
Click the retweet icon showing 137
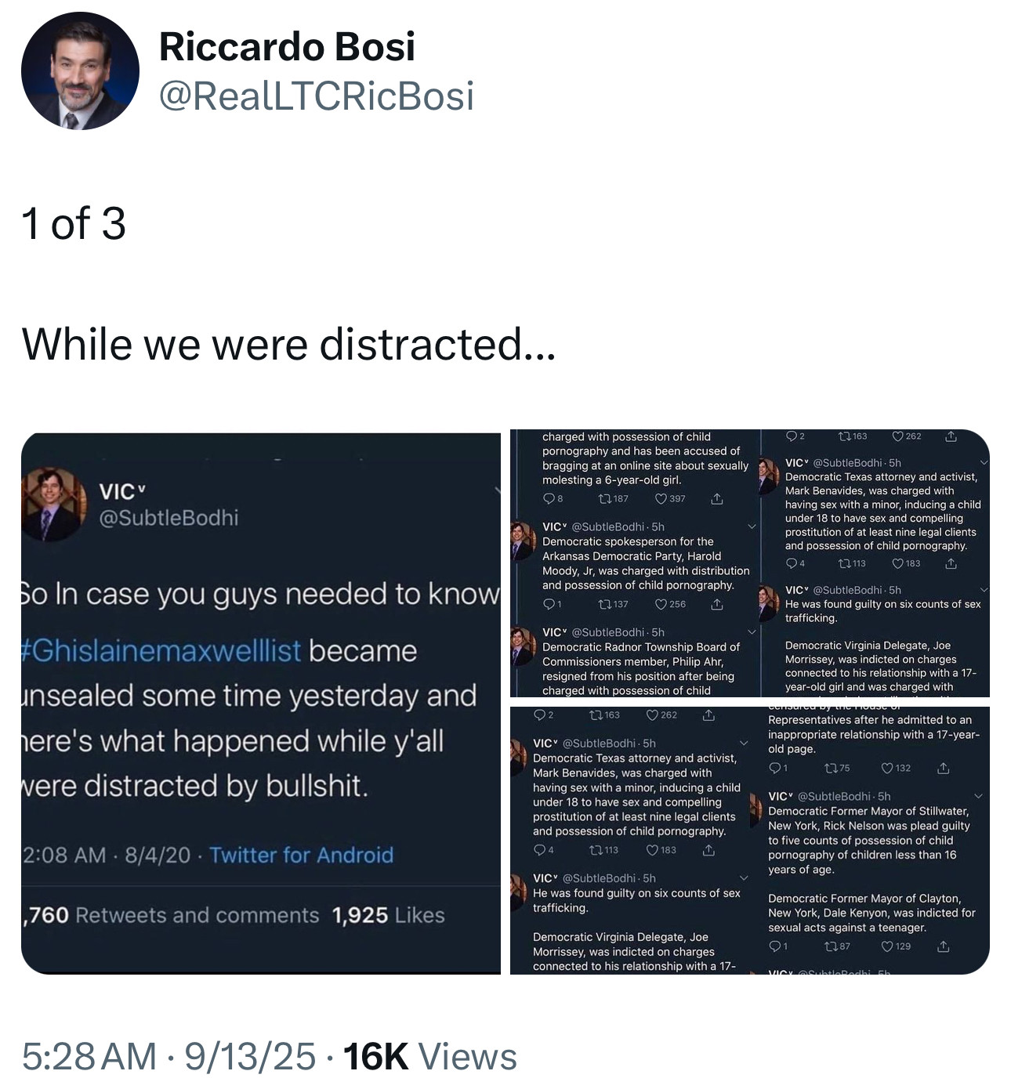click(604, 605)
